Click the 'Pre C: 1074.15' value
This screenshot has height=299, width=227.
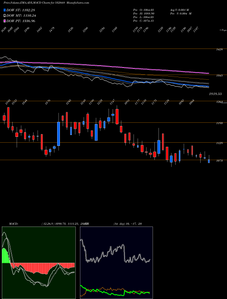tap(143, 20)
